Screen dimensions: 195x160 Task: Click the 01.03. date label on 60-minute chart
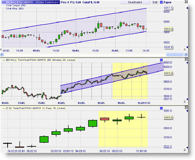pos(61,103)
